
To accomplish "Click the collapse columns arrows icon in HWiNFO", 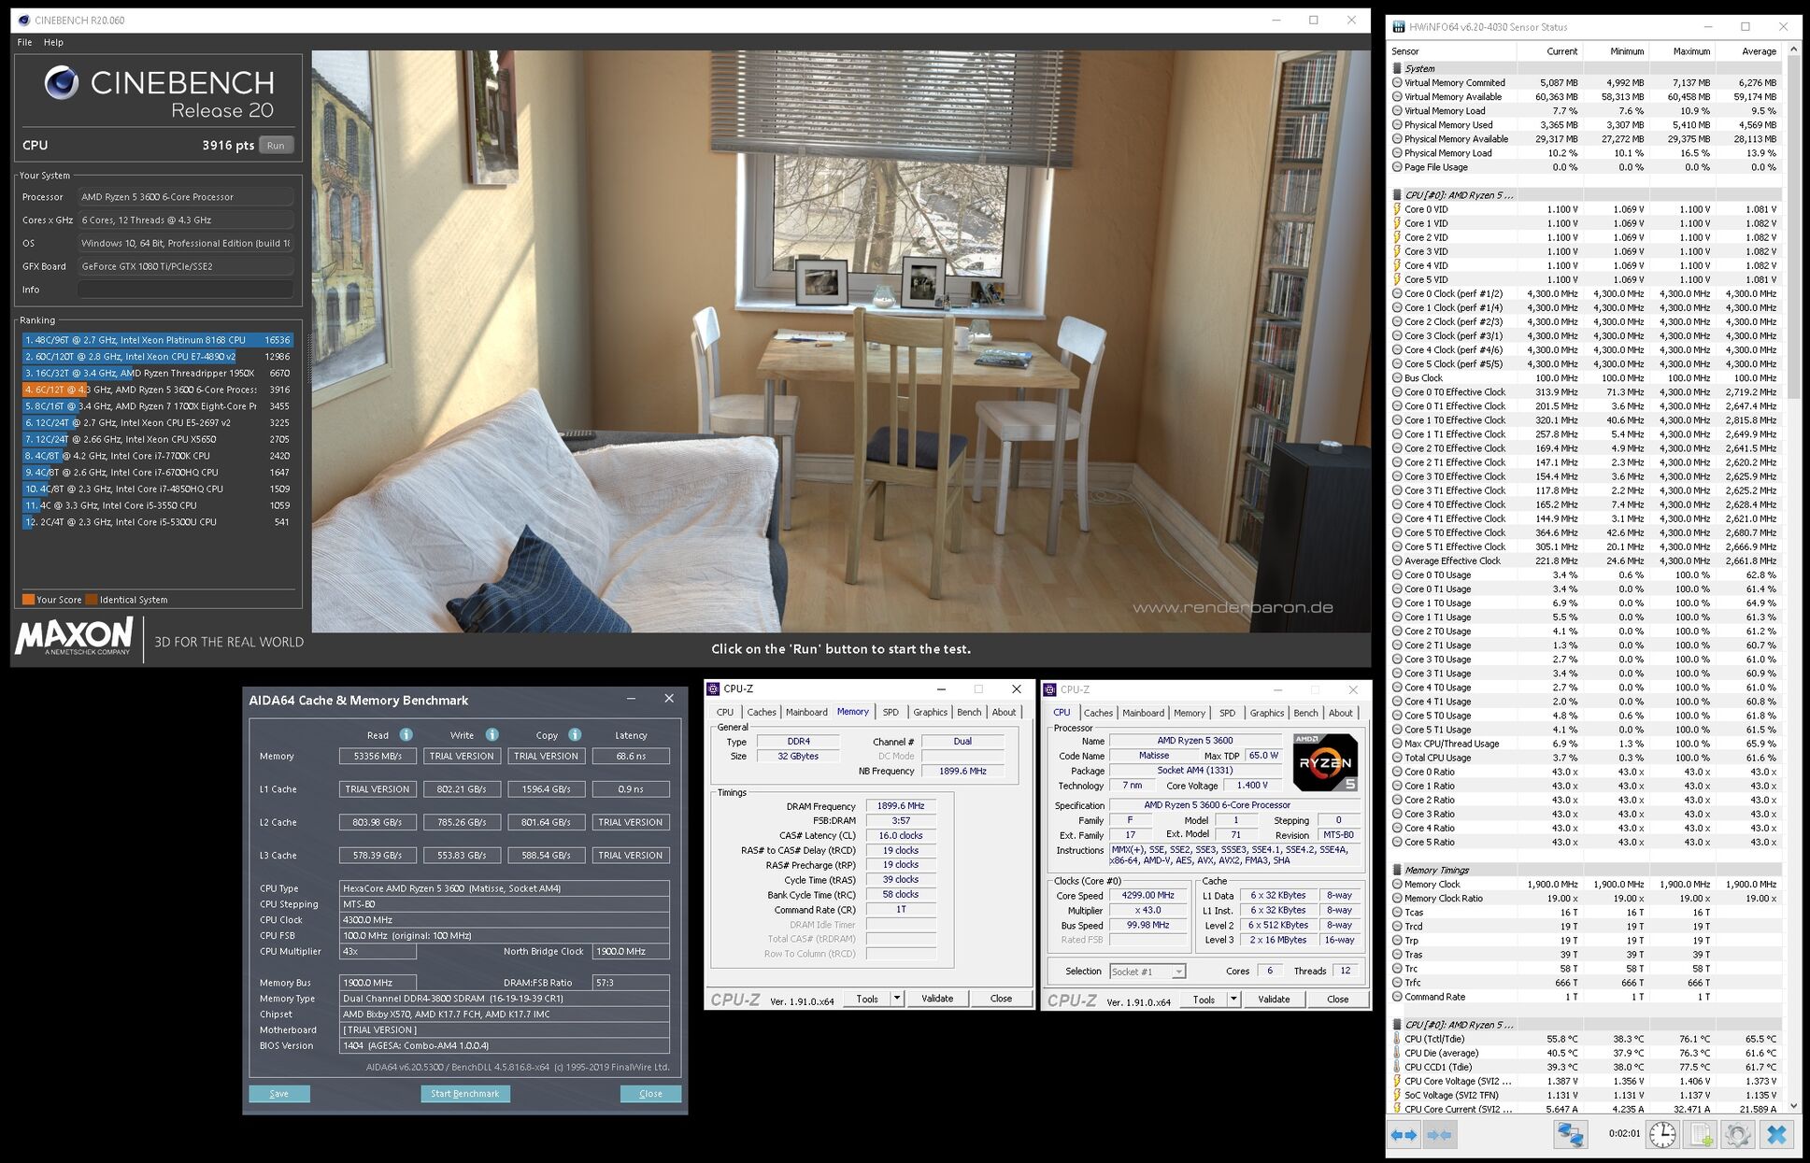I will (1439, 1134).
